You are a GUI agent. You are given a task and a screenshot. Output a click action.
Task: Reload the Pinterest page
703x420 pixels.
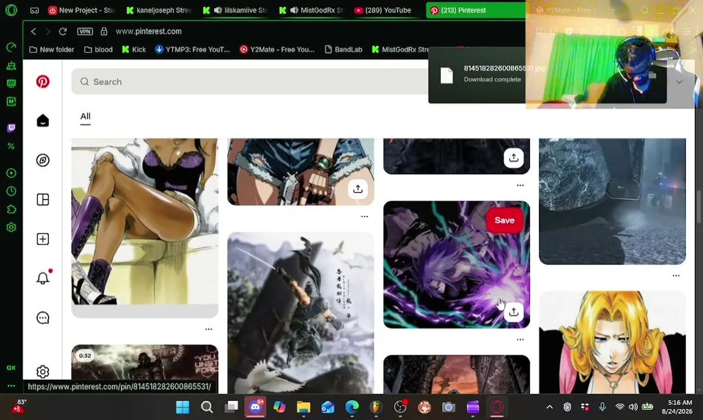[x=62, y=32]
